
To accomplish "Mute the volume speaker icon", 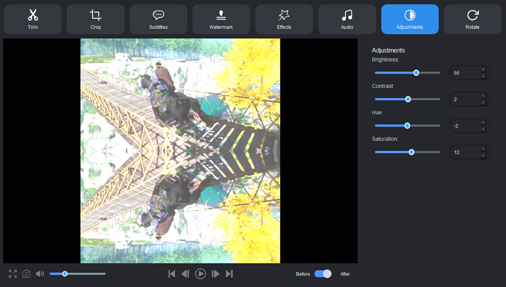I will (40, 273).
